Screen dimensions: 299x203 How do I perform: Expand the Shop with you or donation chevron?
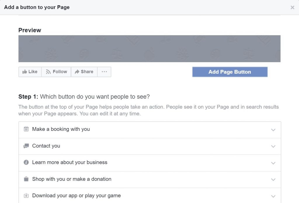tap(273, 180)
